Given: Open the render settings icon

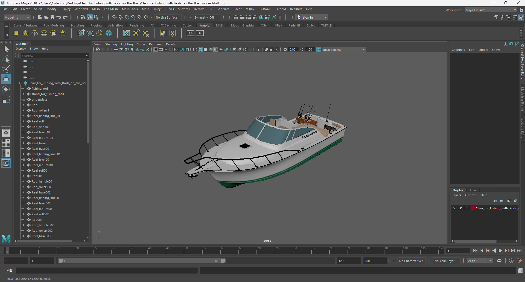Looking at the screenshot, I should pos(255,17).
